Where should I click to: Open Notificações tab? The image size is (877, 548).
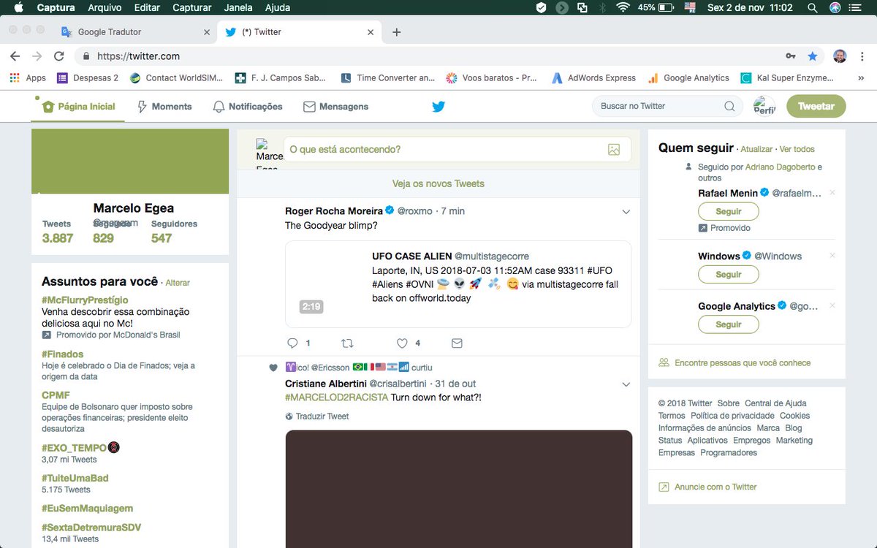(x=247, y=107)
